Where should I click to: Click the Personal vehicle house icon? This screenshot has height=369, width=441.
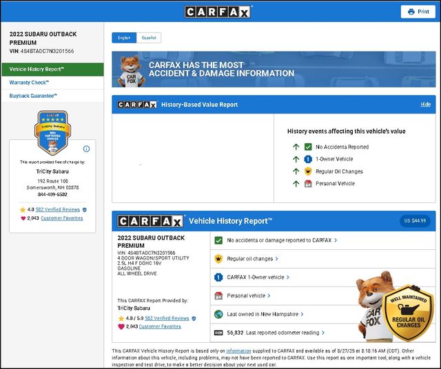click(218, 296)
